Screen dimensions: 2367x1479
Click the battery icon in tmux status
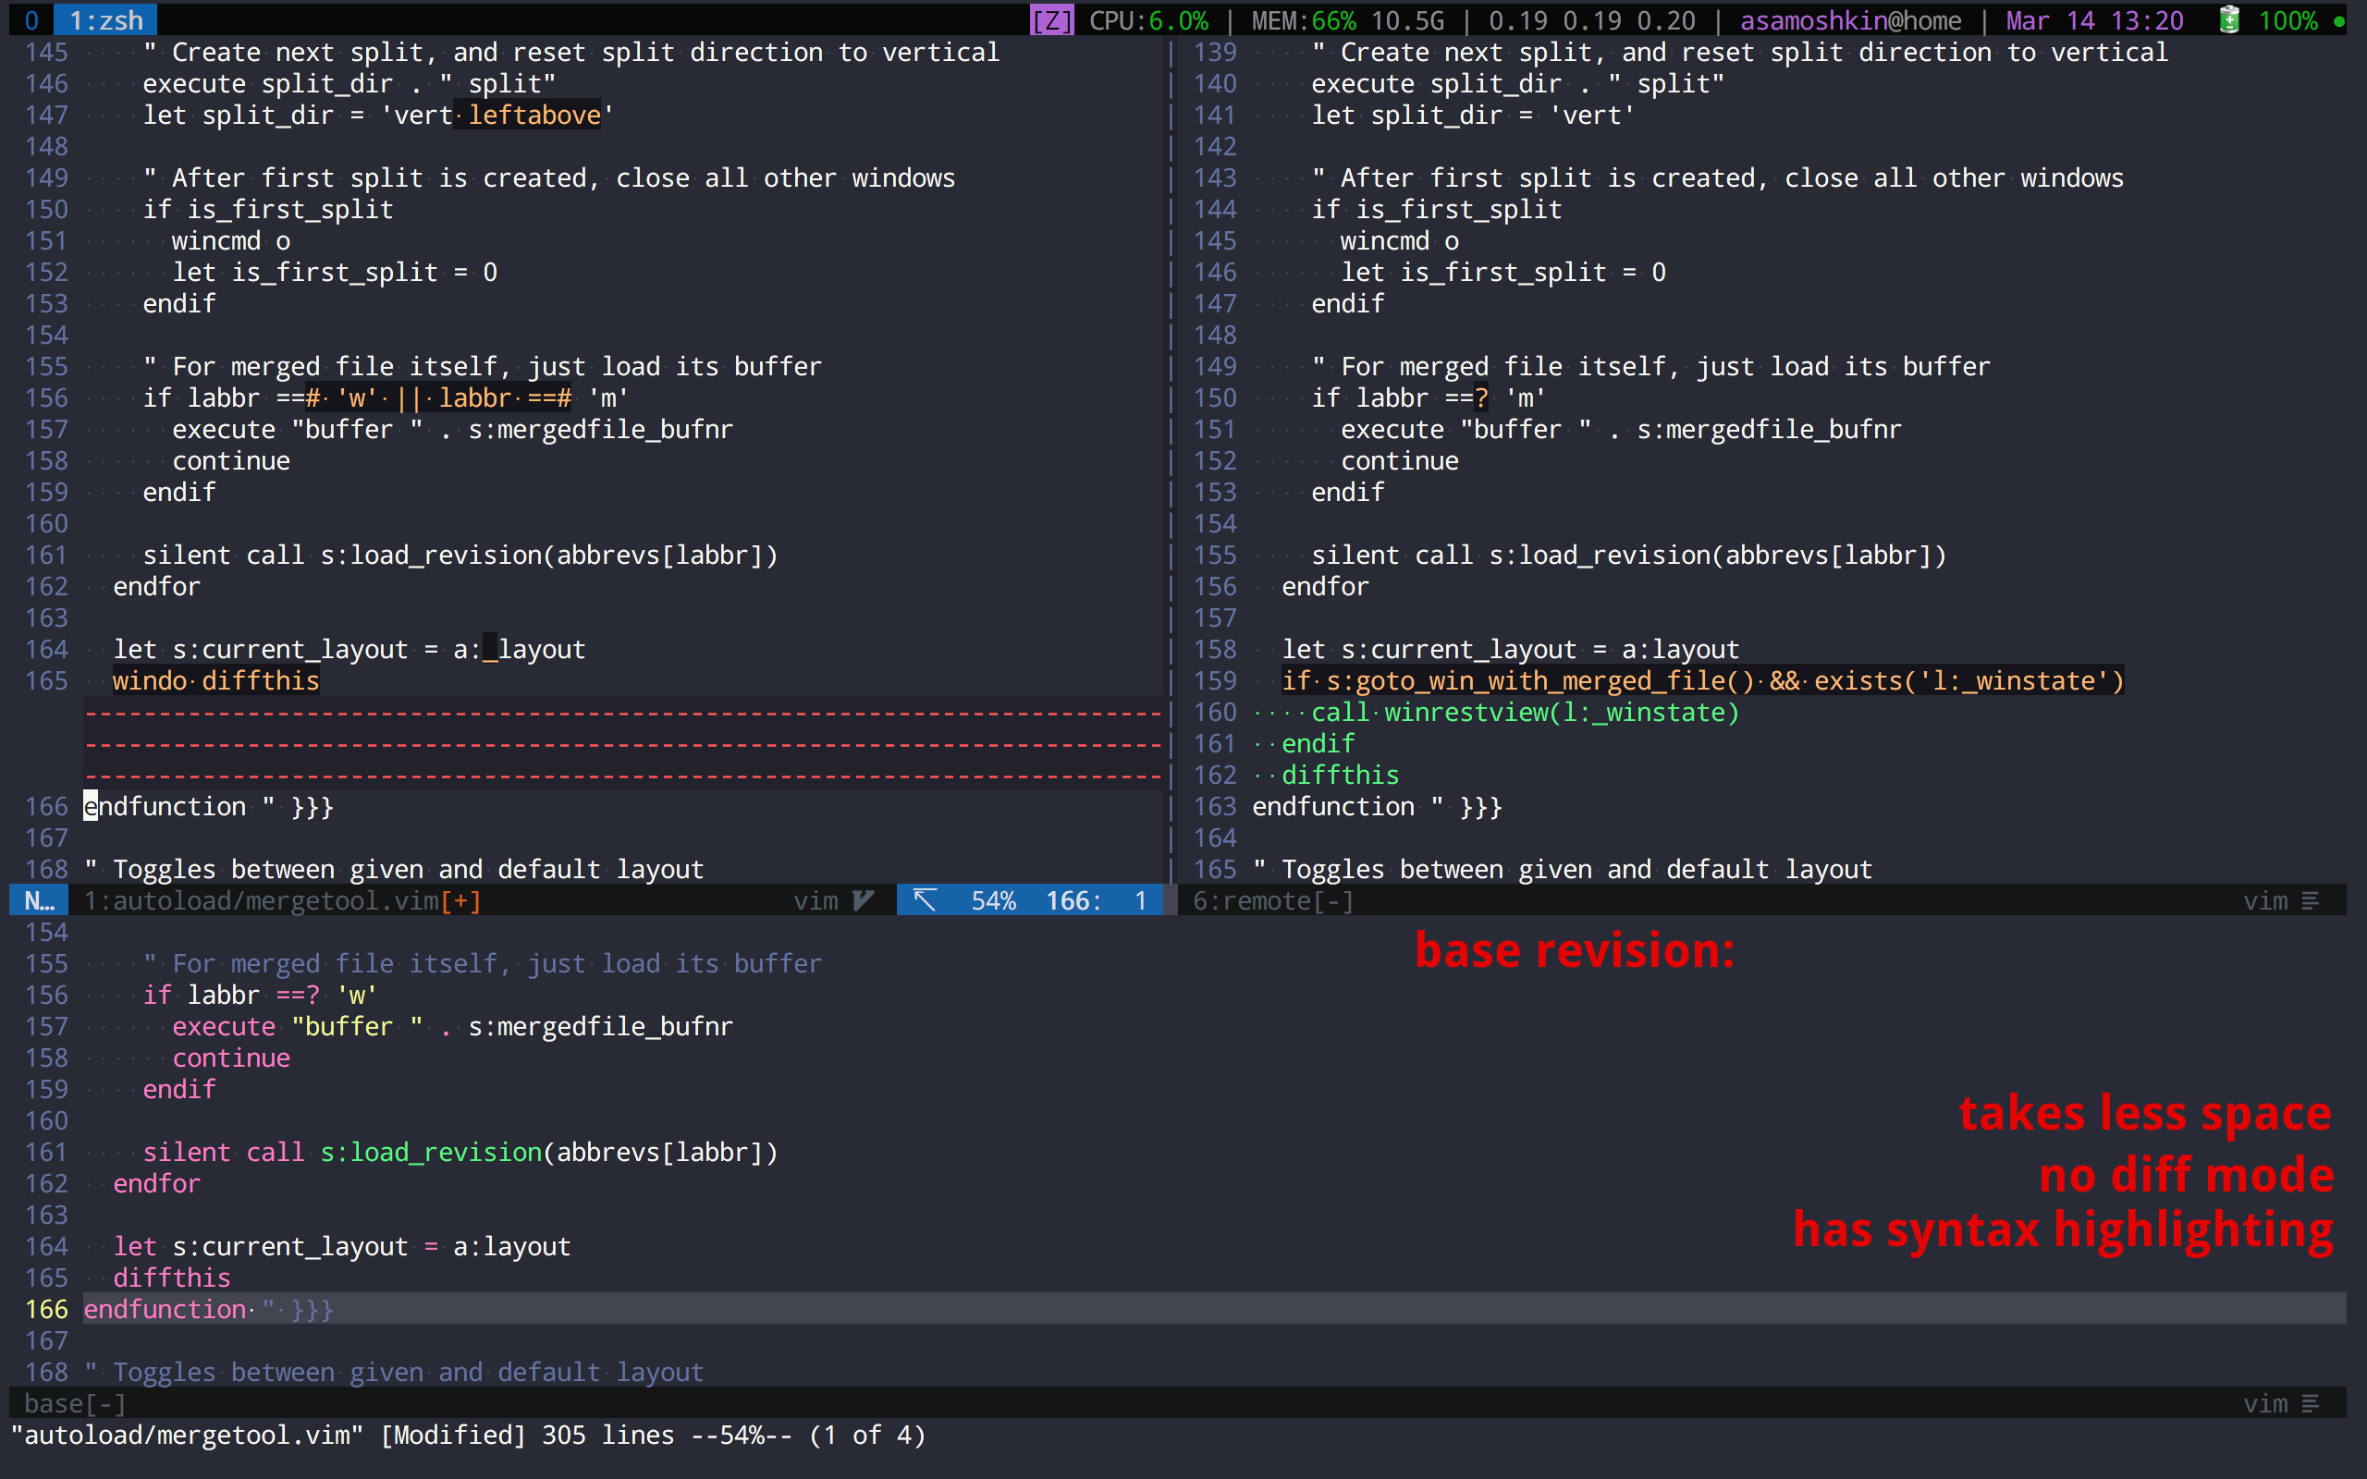coord(2229,20)
